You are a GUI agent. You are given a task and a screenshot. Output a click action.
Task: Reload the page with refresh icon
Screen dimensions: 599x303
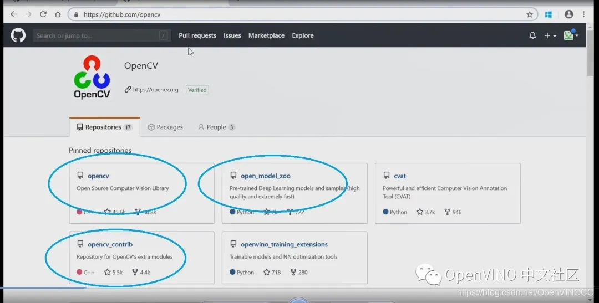43,14
